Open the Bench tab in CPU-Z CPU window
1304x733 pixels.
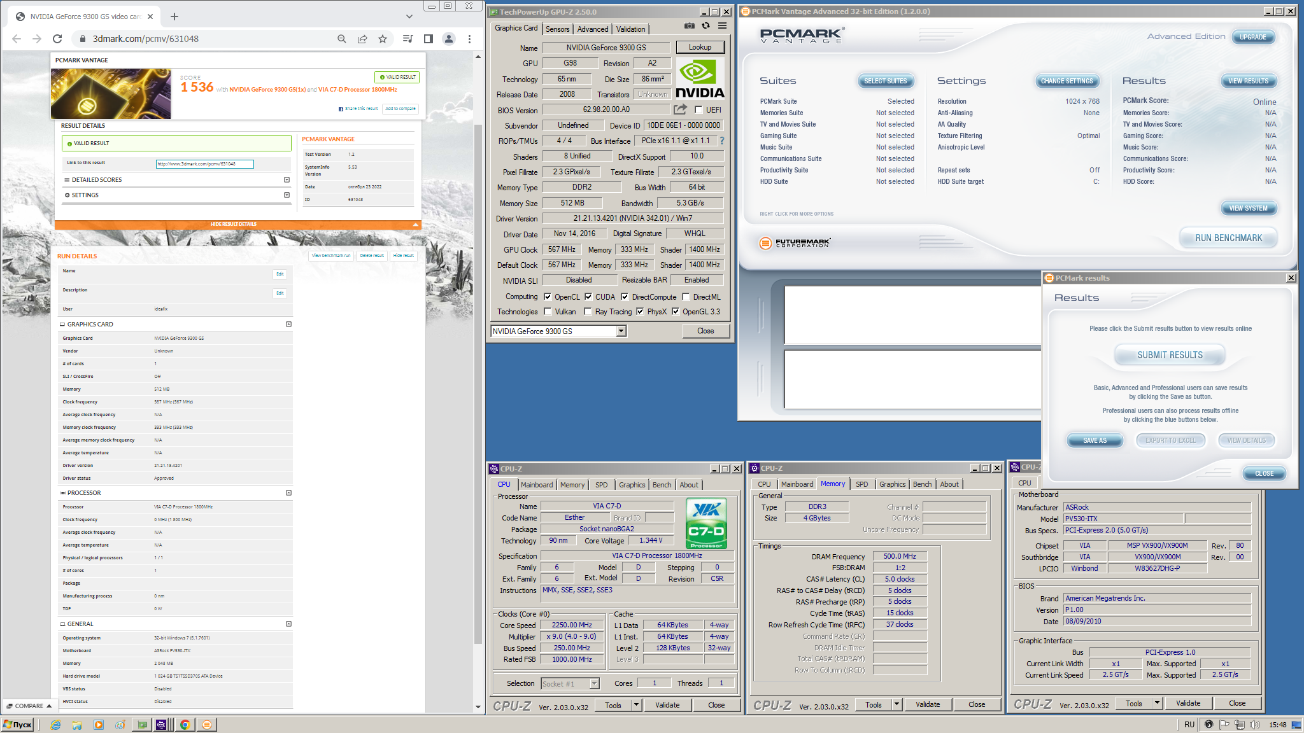coord(662,485)
